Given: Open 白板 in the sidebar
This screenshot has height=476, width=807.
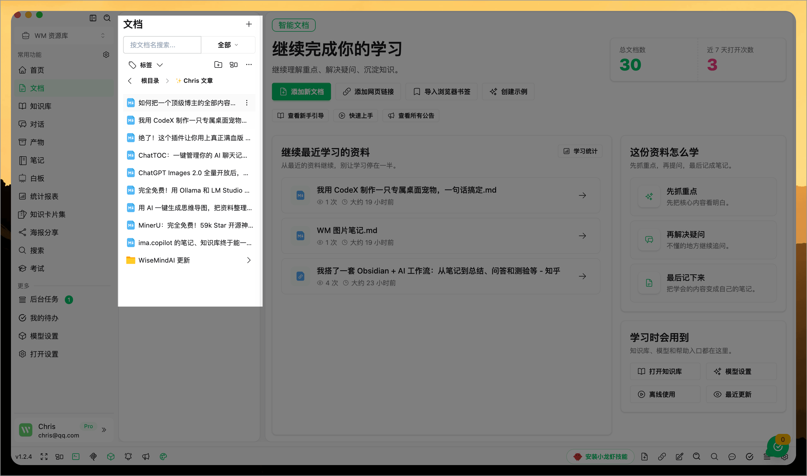Looking at the screenshot, I should (x=63, y=178).
